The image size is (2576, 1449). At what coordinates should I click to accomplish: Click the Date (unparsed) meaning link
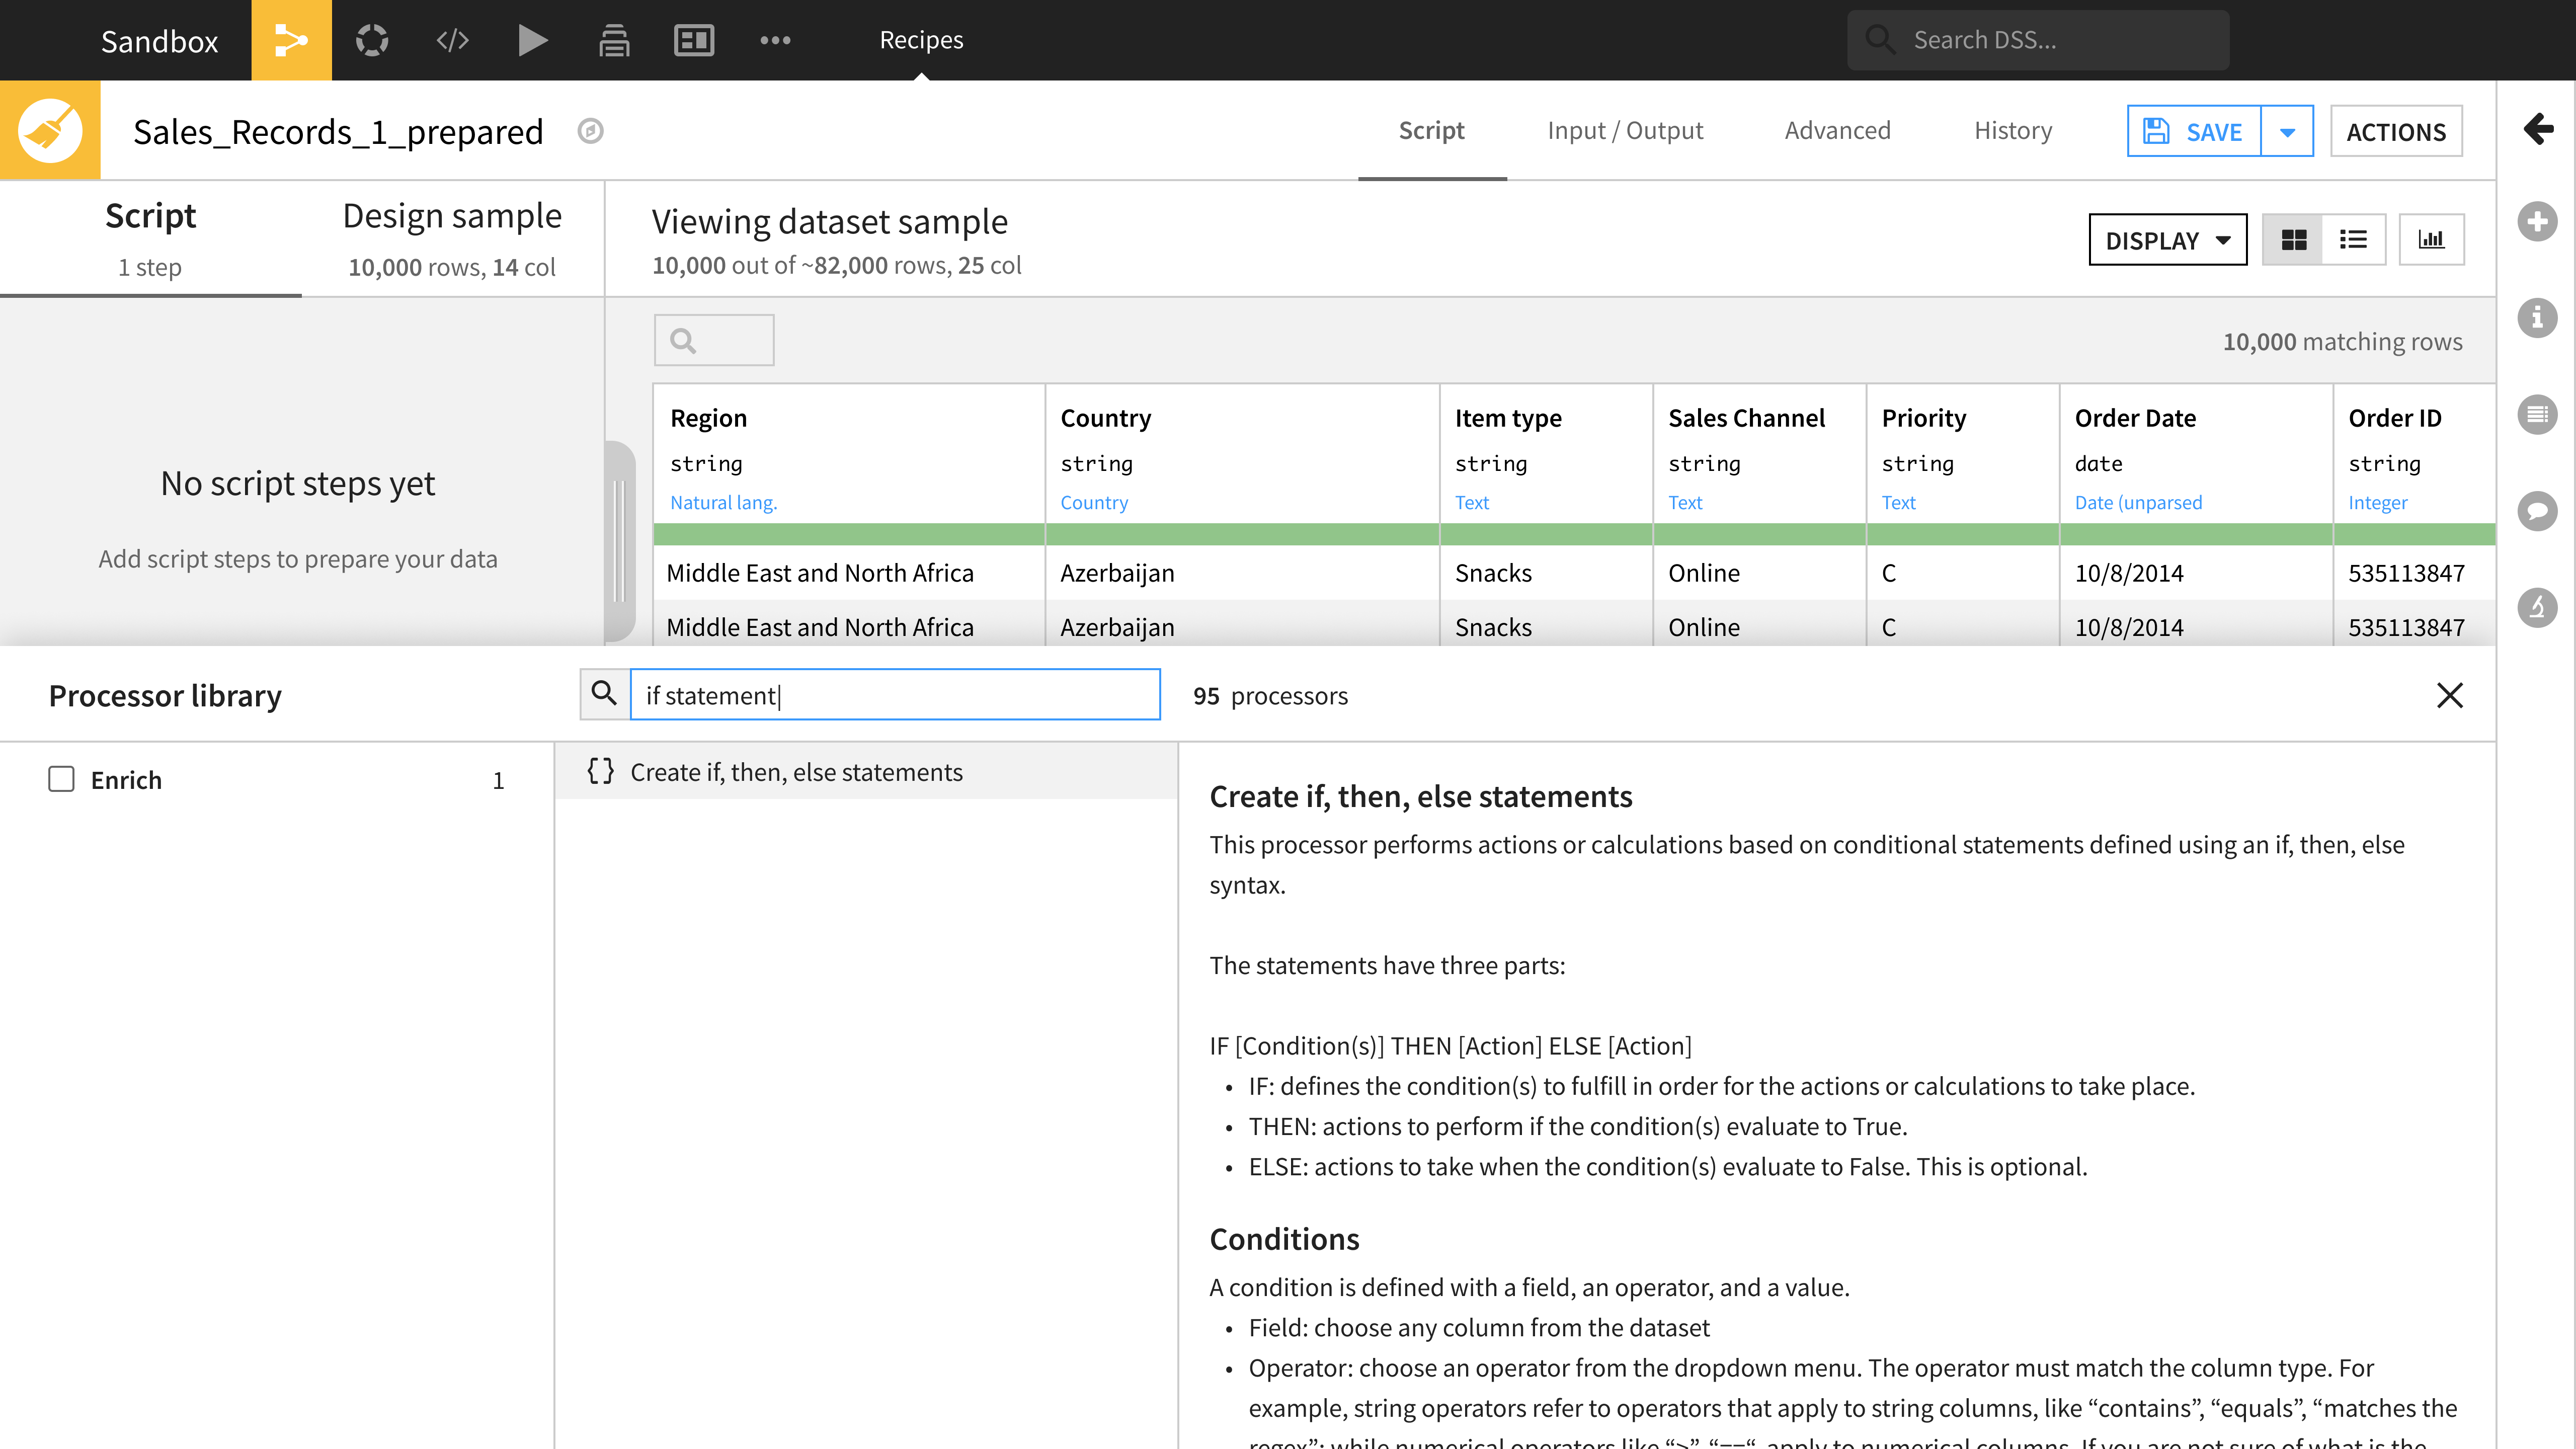pos(2138,502)
